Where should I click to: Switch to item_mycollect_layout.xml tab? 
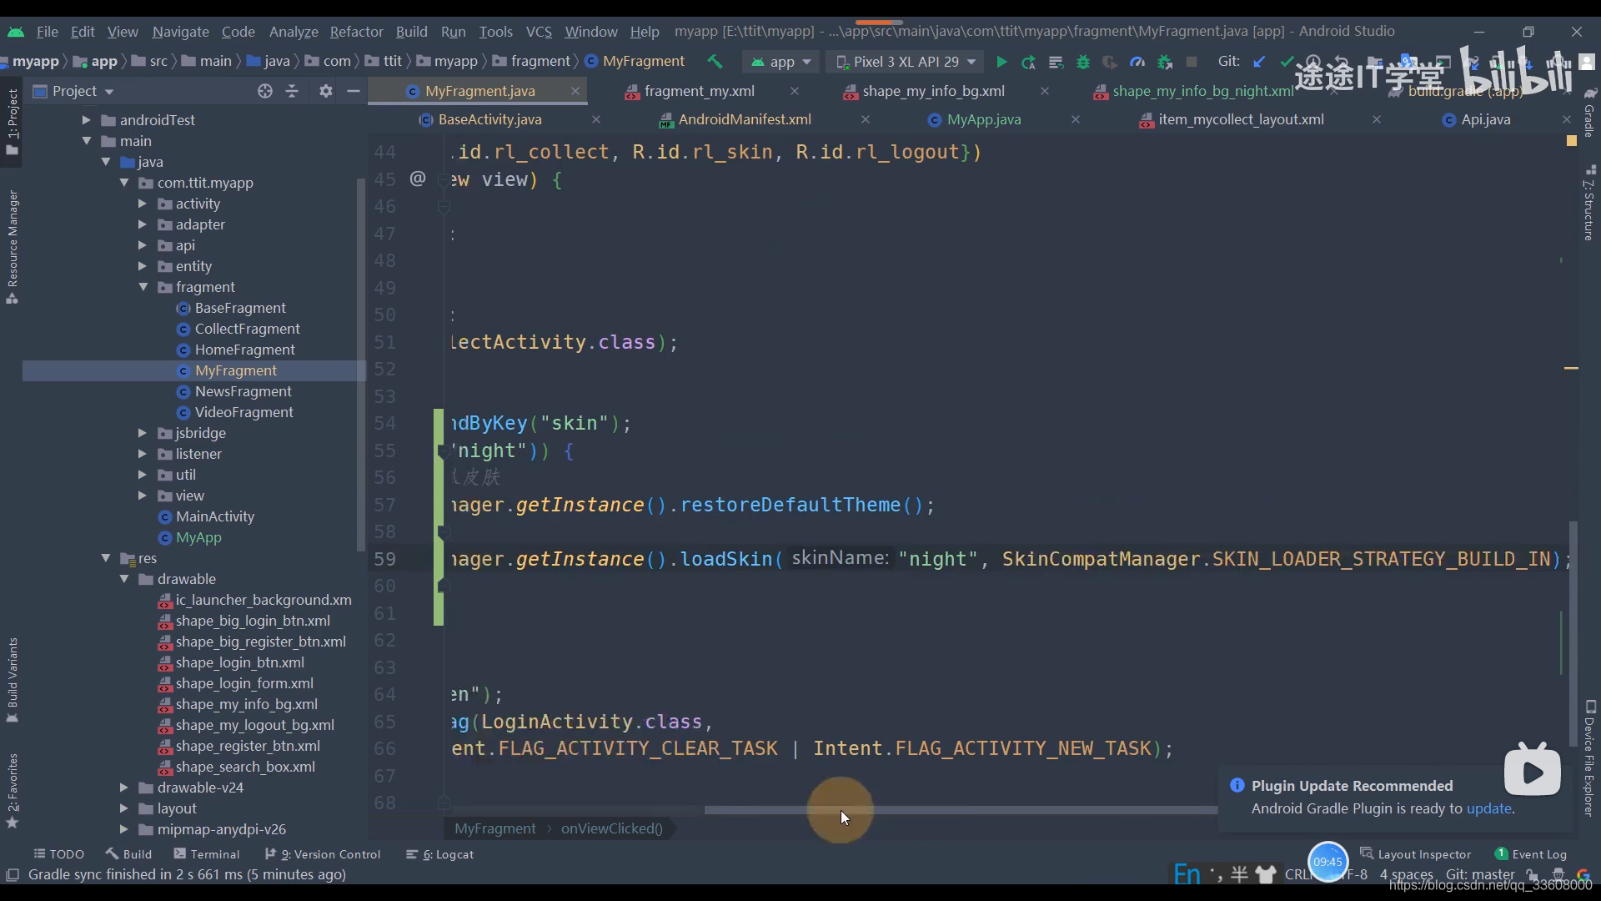click(x=1241, y=119)
